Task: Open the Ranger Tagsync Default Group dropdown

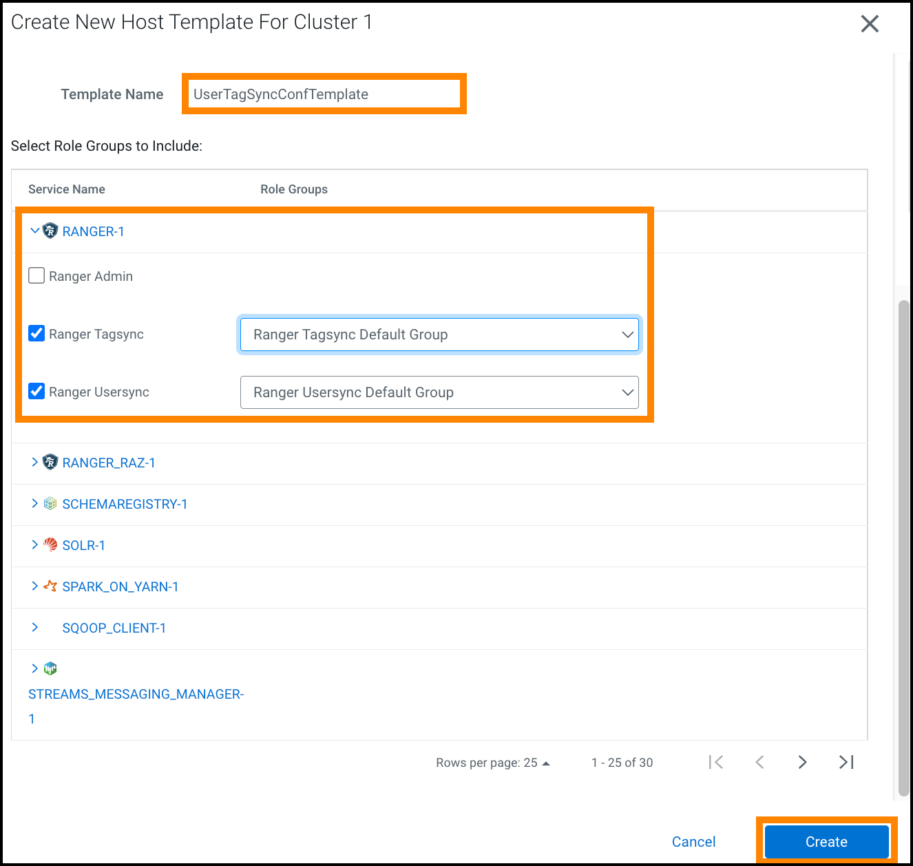Action: pyautogui.click(x=439, y=335)
